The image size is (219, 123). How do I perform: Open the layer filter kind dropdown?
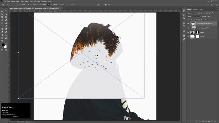point(192,13)
